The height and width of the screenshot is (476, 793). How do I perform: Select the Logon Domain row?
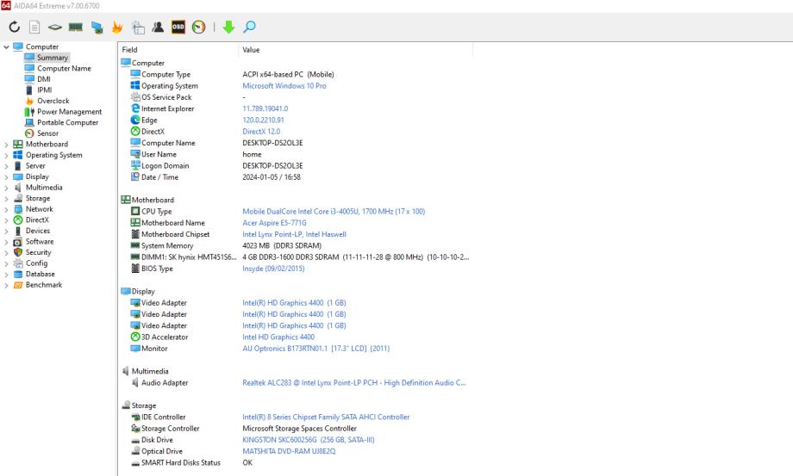pyautogui.click(x=296, y=165)
